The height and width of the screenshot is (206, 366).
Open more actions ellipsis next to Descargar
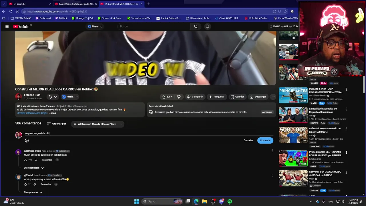[273, 97]
